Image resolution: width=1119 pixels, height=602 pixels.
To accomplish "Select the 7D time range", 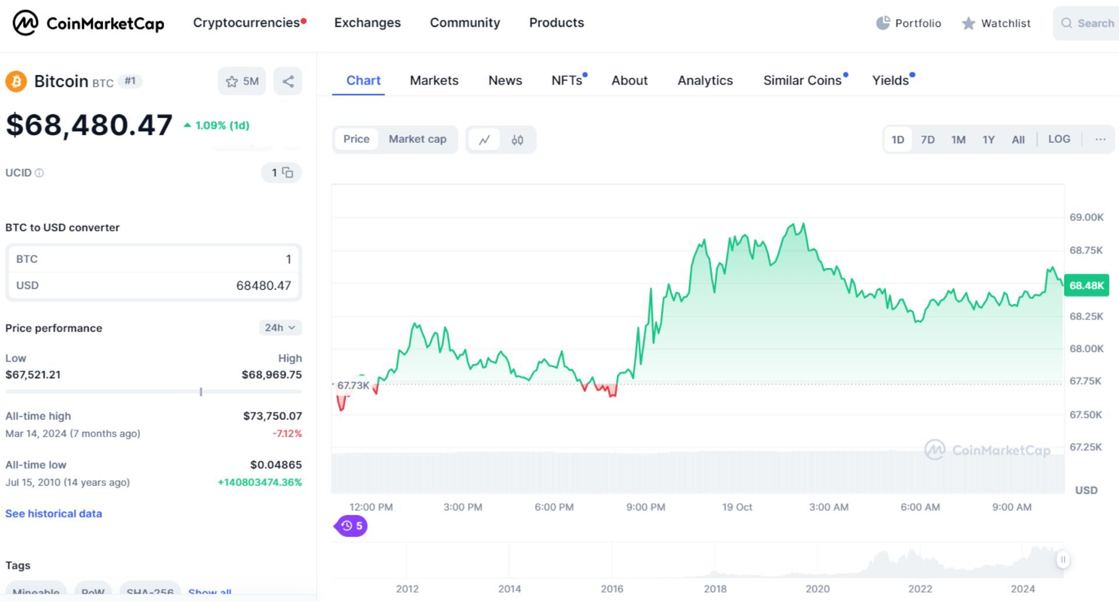I will point(927,140).
